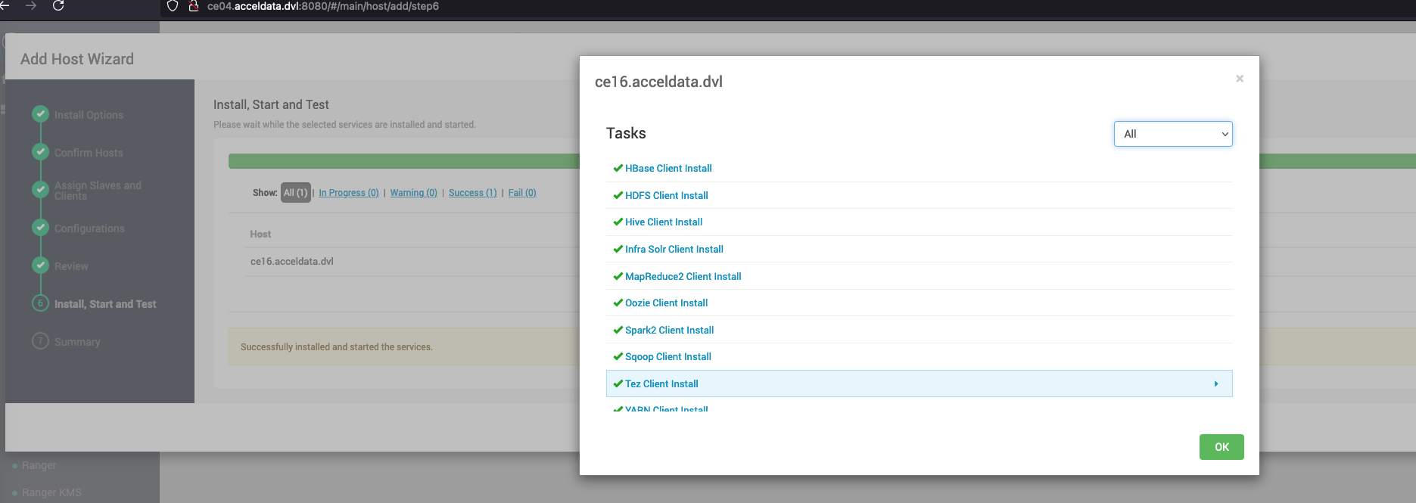The height and width of the screenshot is (503, 1416).
Task: Click the Install Options step checkmark icon
Action: pos(41,114)
